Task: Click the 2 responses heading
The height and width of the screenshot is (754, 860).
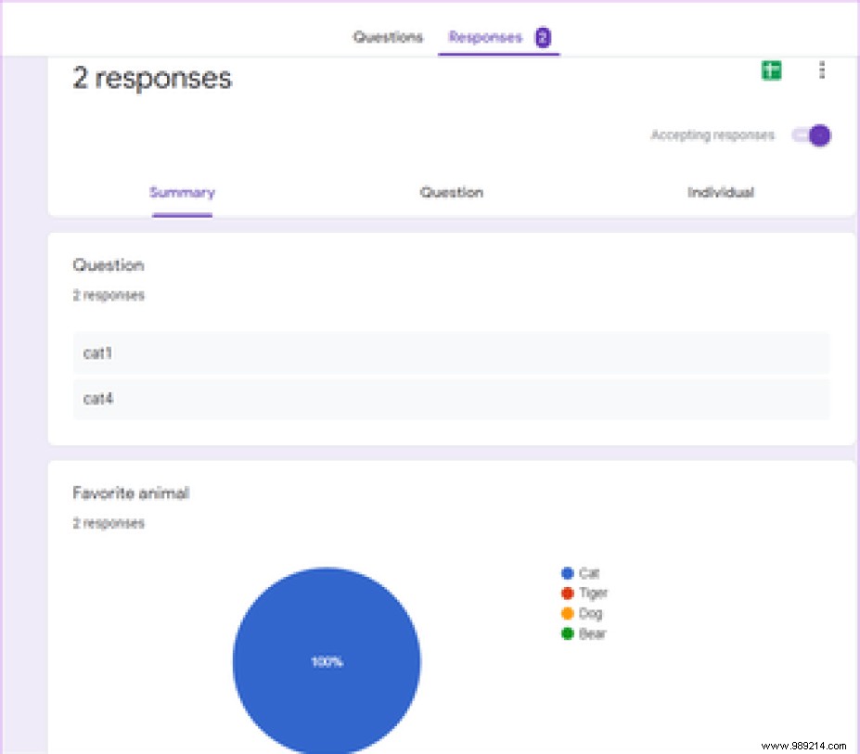Action: point(151,79)
